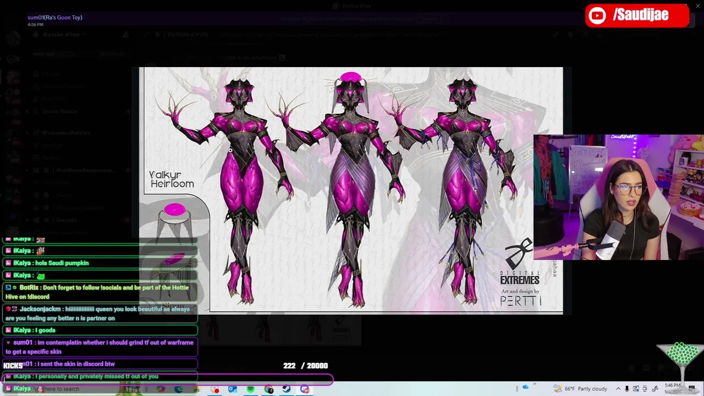Screen dimensions: 704x396
Task: Open Spotify from the taskbar
Action: pyautogui.click(x=251, y=389)
